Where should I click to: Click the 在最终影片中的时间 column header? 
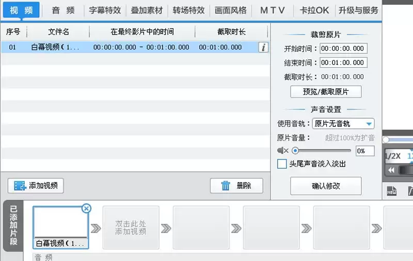[x=142, y=32]
